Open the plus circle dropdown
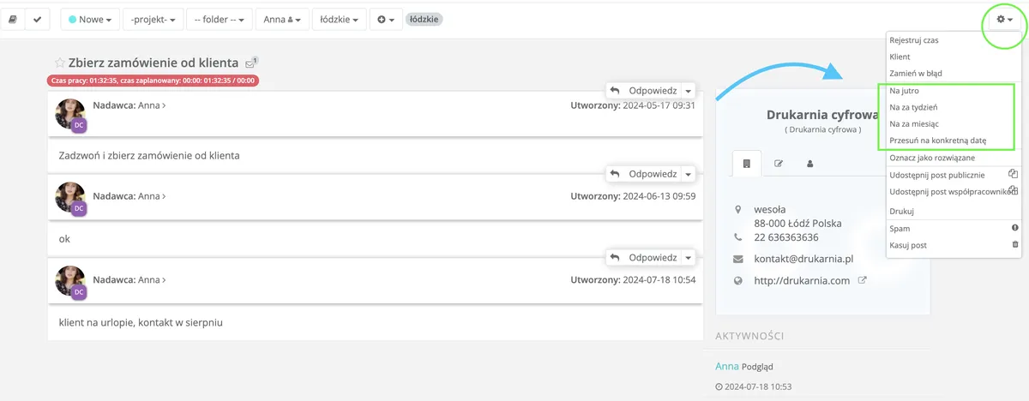Image resolution: width=1029 pixels, height=401 pixels. [x=387, y=19]
